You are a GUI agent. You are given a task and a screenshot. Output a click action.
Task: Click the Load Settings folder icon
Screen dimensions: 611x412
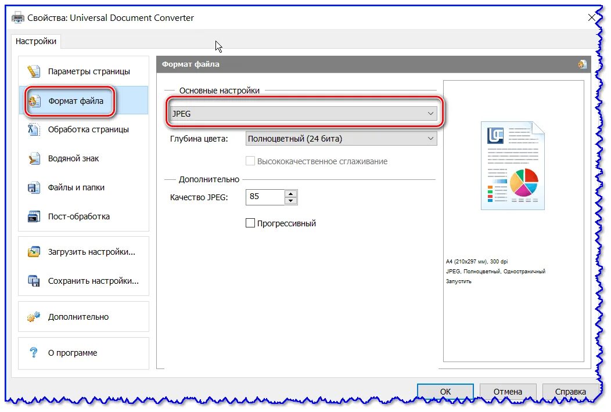click(x=34, y=252)
